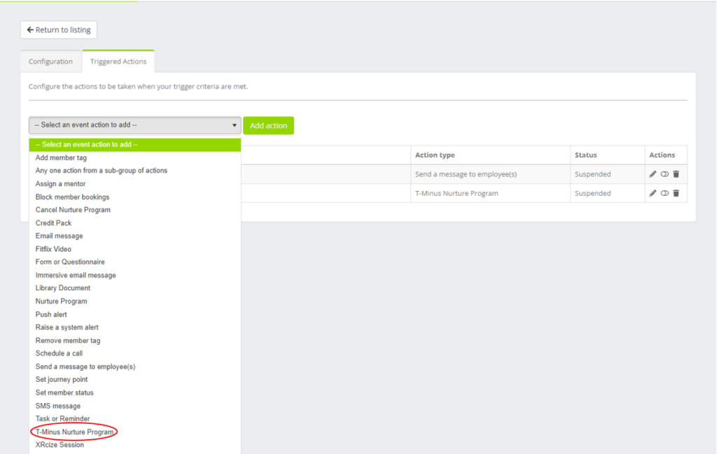Click the Add action button

pos(268,125)
